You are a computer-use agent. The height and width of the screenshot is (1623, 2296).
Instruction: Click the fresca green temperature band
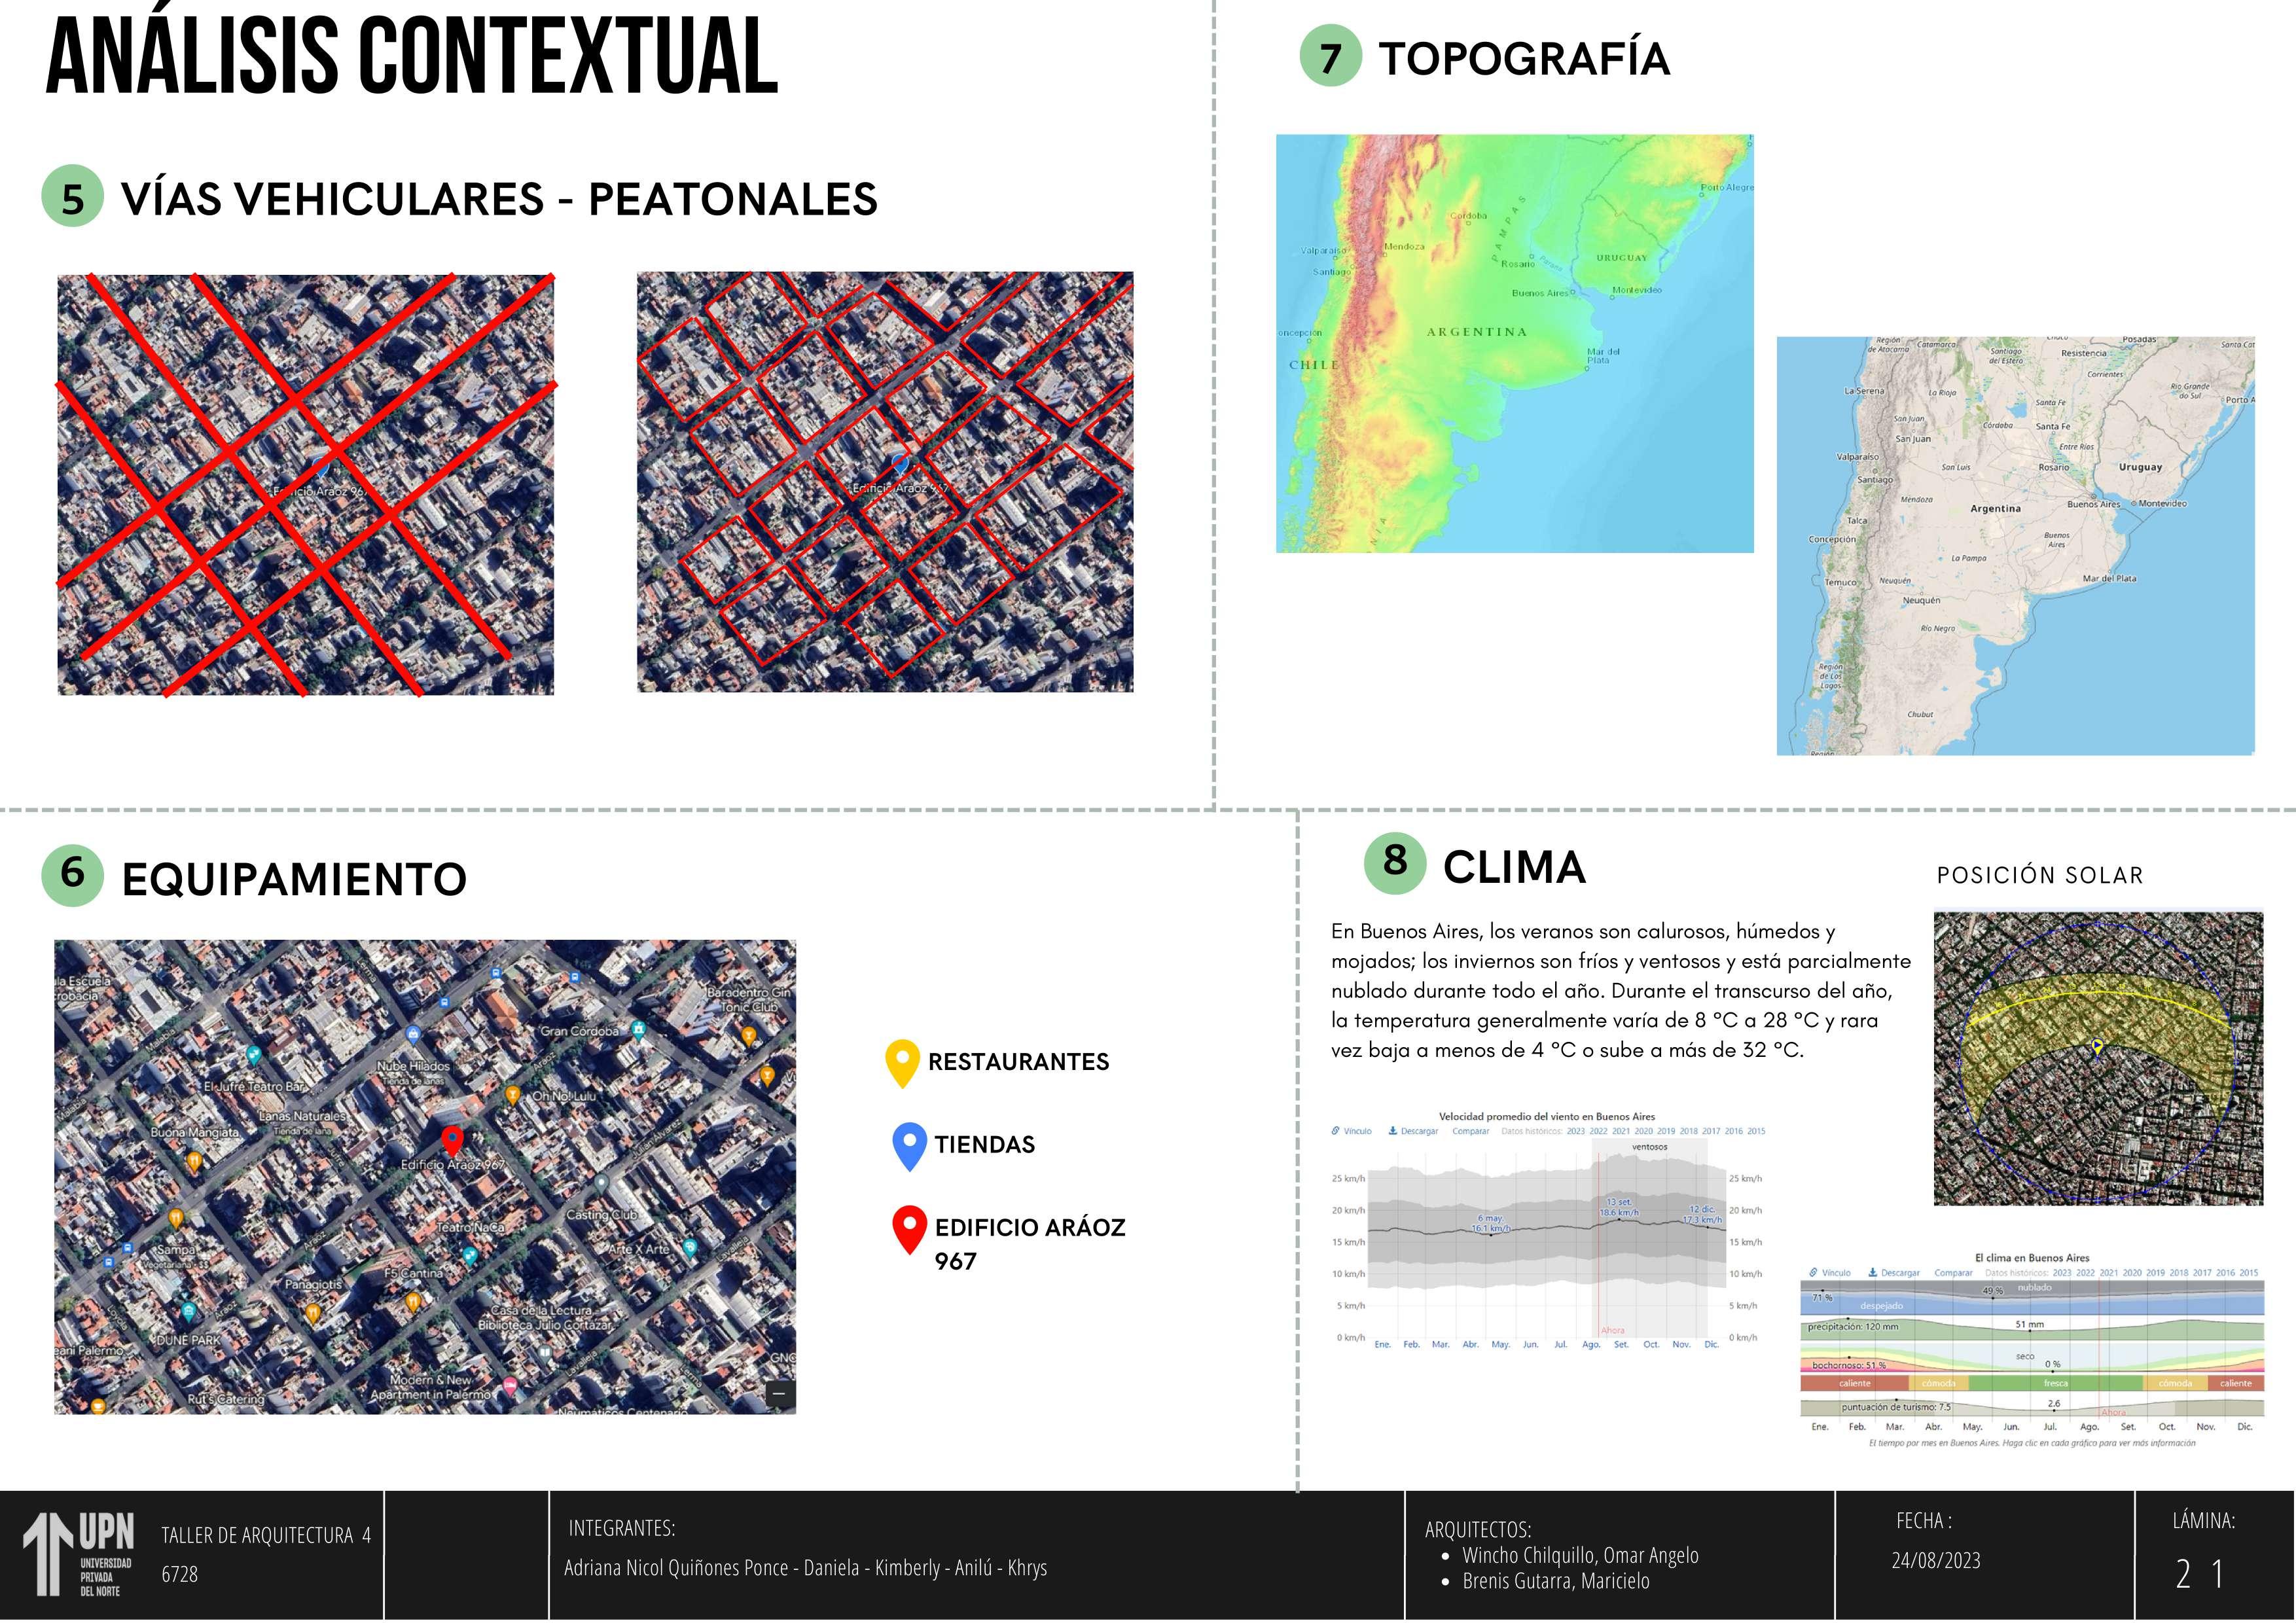point(2055,1383)
